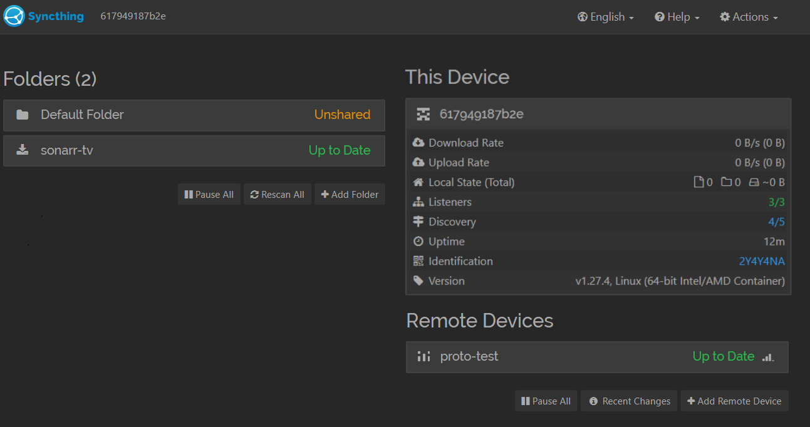Viewport: 810px width, 427px height.
Task: Open the English language dropdown
Action: (606, 17)
